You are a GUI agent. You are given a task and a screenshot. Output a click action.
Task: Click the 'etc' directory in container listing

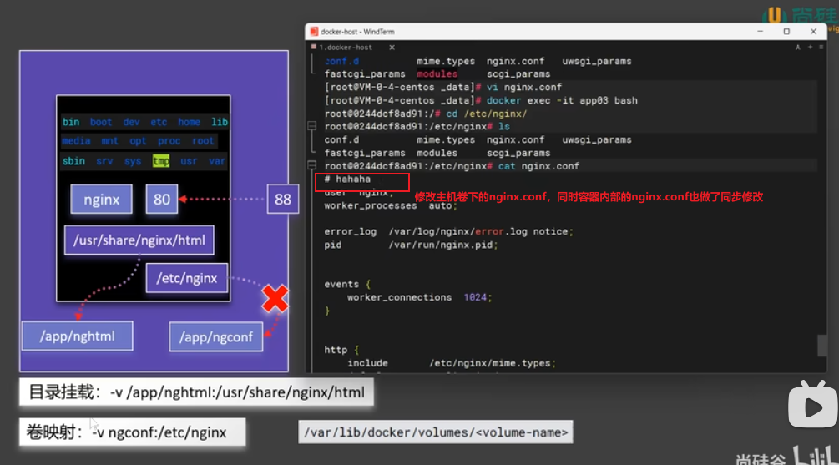coord(159,122)
